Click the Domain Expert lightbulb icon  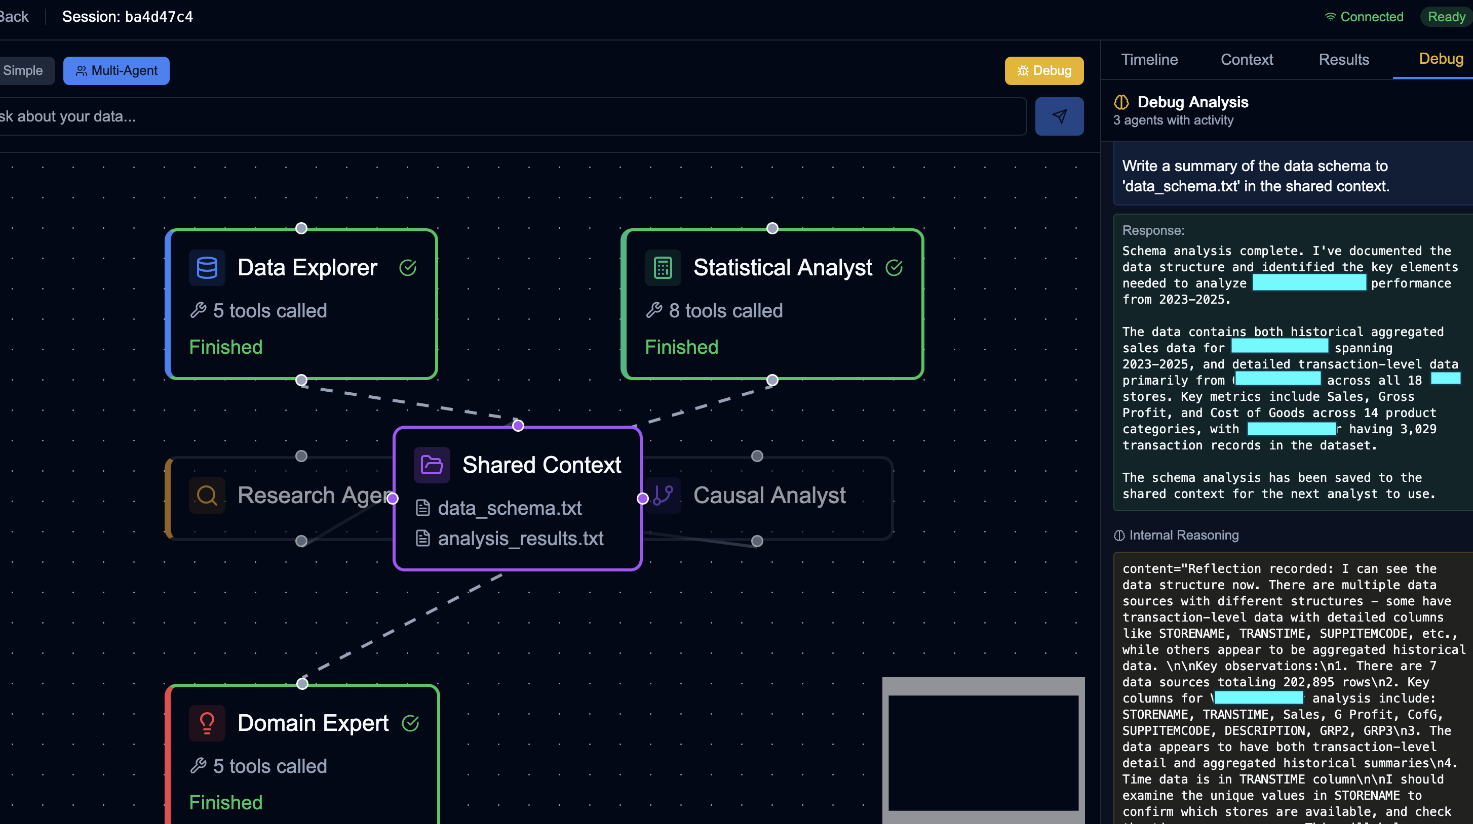coord(207,722)
